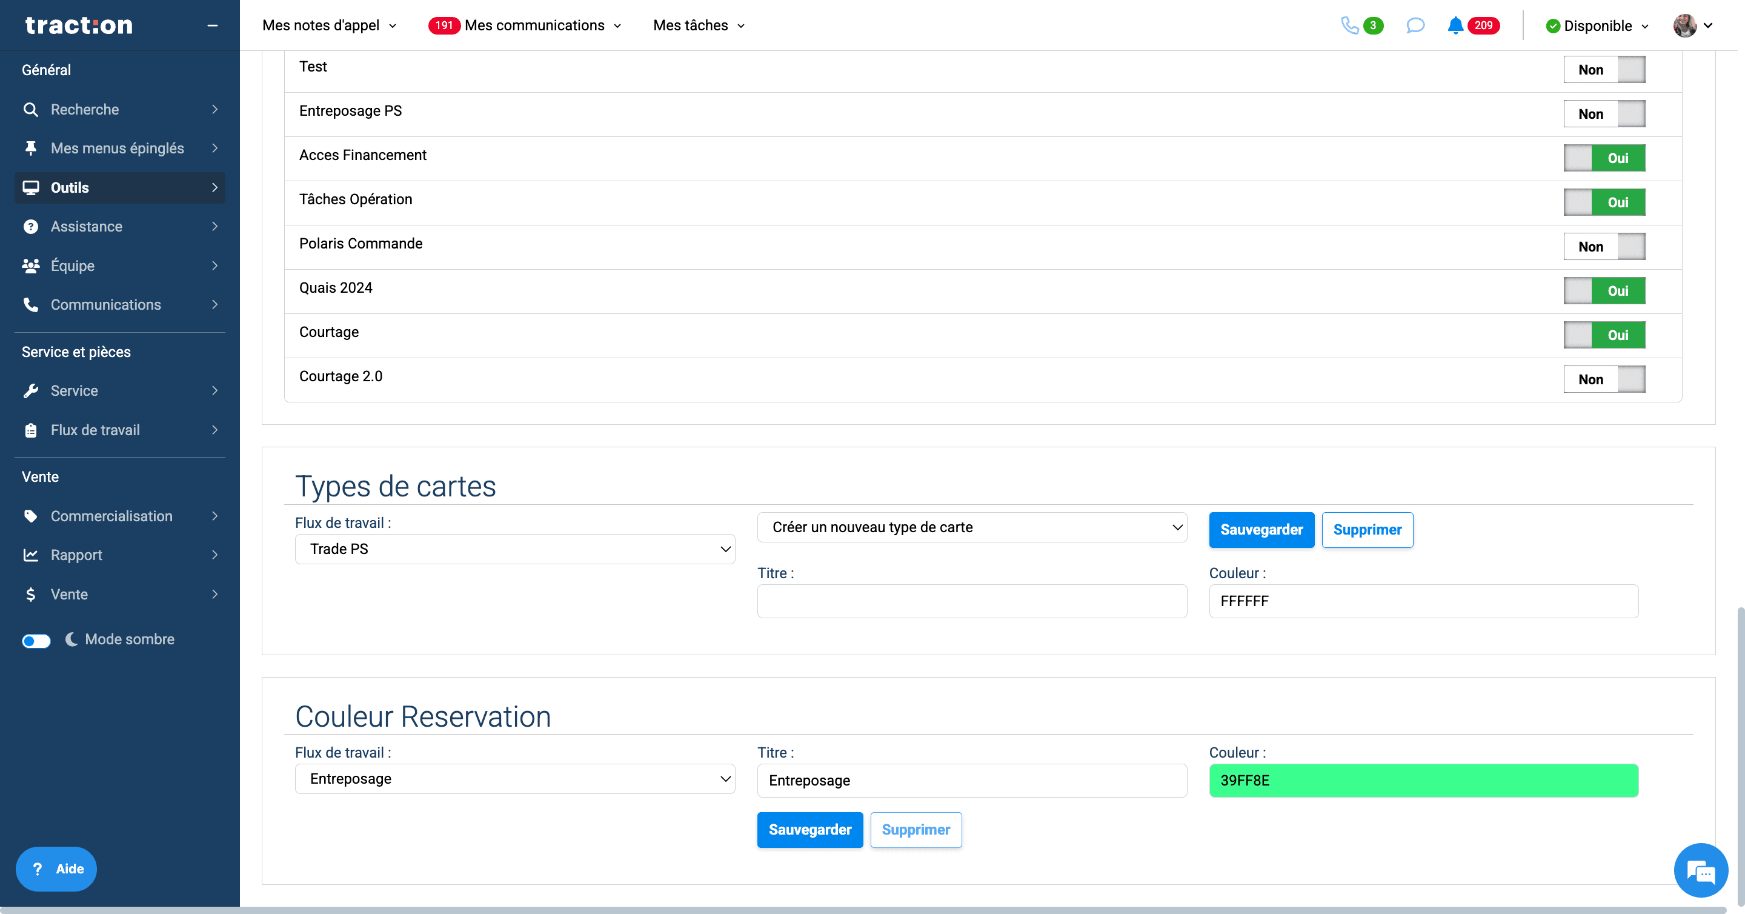The width and height of the screenshot is (1745, 914).
Task: Click Sauvegarder in Couleur Reservation
Action: coord(810,830)
